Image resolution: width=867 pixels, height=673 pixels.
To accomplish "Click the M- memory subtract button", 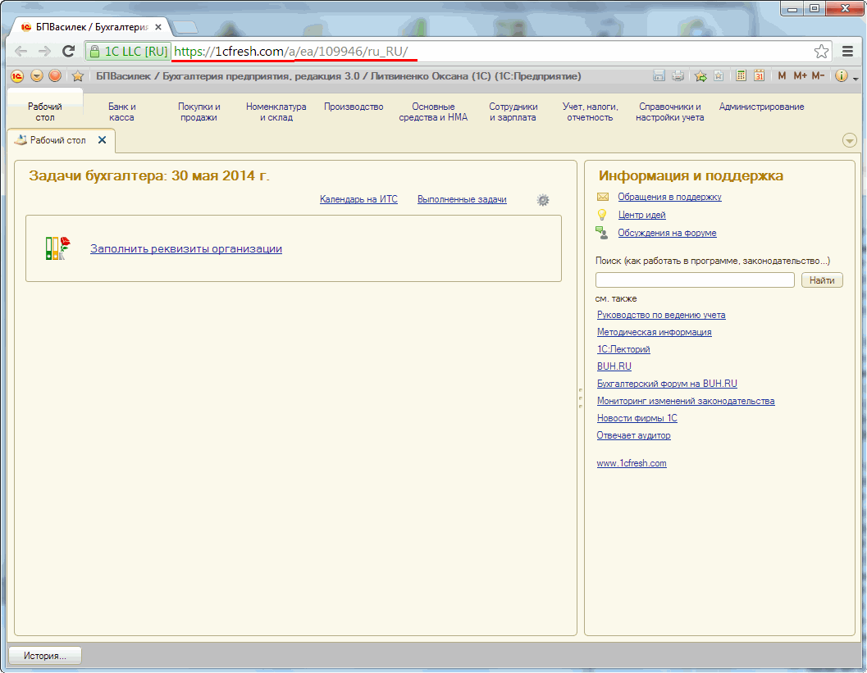I will tap(818, 75).
